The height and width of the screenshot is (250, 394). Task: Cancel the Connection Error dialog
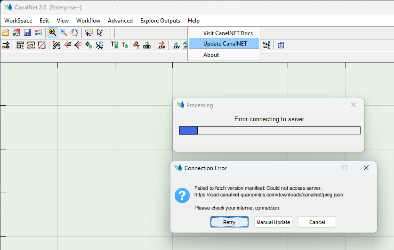click(x=317, y=222)
